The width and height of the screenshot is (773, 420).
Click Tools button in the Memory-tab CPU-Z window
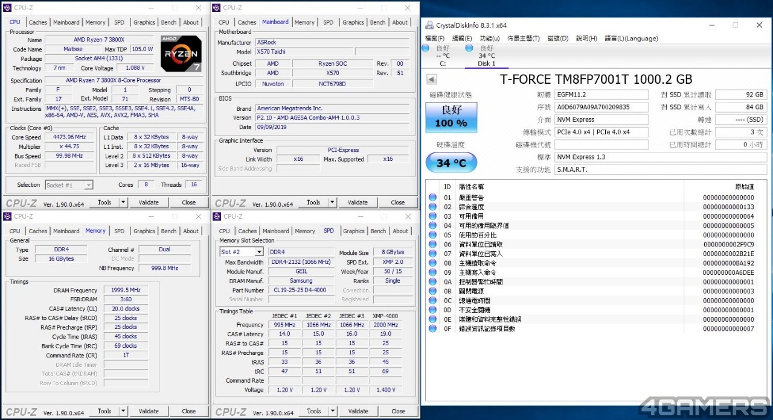(104, 411)
